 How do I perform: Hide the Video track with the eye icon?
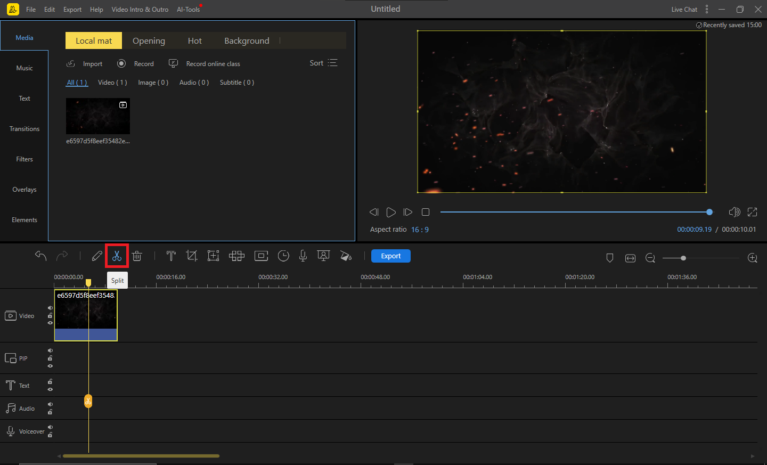[x=50, y=323]
